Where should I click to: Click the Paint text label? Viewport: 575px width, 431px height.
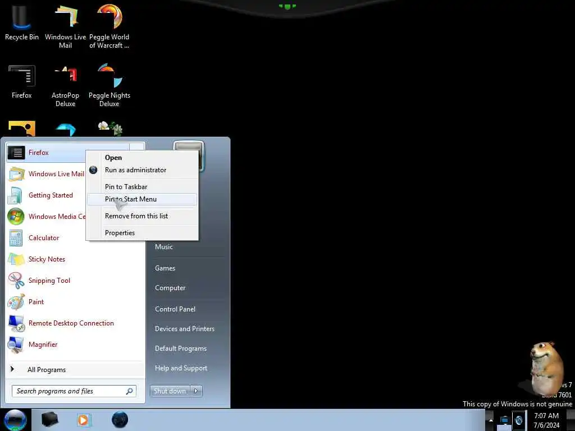pos(36,302)
